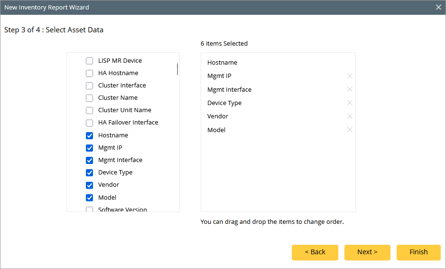Remove Device Type from selected list
The image size is (446, 269).
(x=350, y=103)
